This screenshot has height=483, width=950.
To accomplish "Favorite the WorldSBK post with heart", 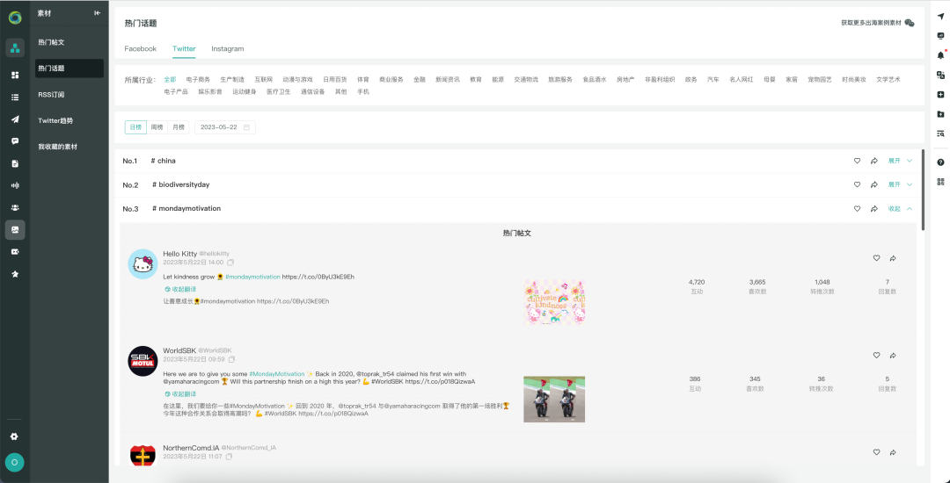I will (x=876, y=356).
